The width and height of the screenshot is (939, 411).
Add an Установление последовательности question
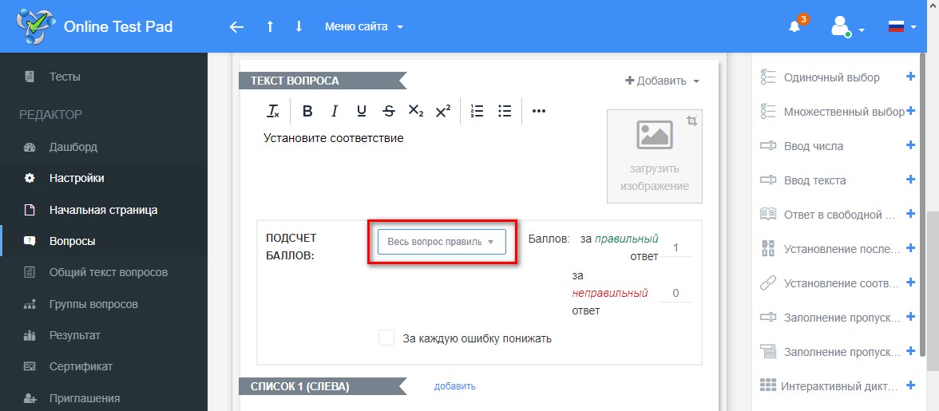(x=911, y=247)
